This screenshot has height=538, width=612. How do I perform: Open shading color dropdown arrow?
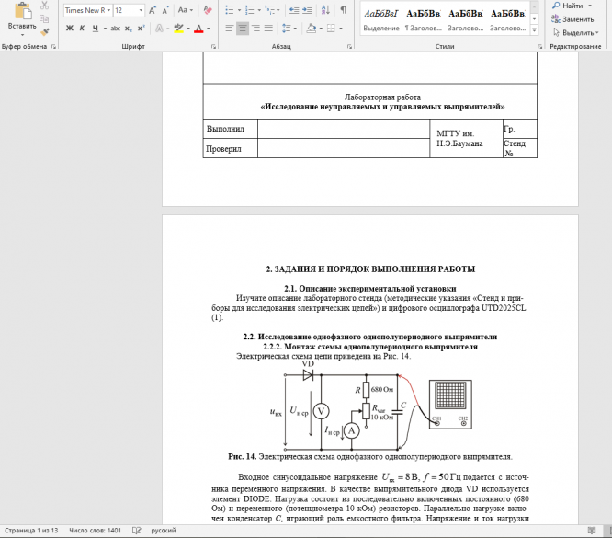[x=321, y=29]
